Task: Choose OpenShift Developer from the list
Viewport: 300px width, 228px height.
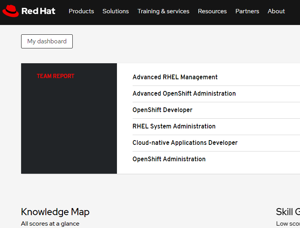Action: (162, 110)
